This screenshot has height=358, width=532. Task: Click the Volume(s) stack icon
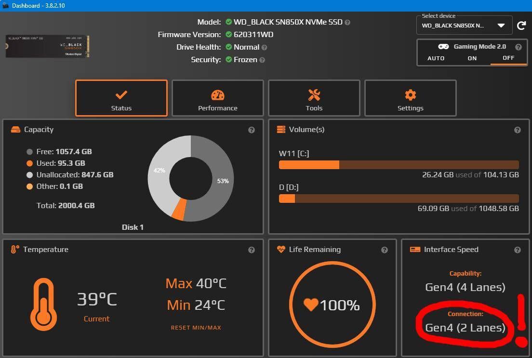(281, 130)
